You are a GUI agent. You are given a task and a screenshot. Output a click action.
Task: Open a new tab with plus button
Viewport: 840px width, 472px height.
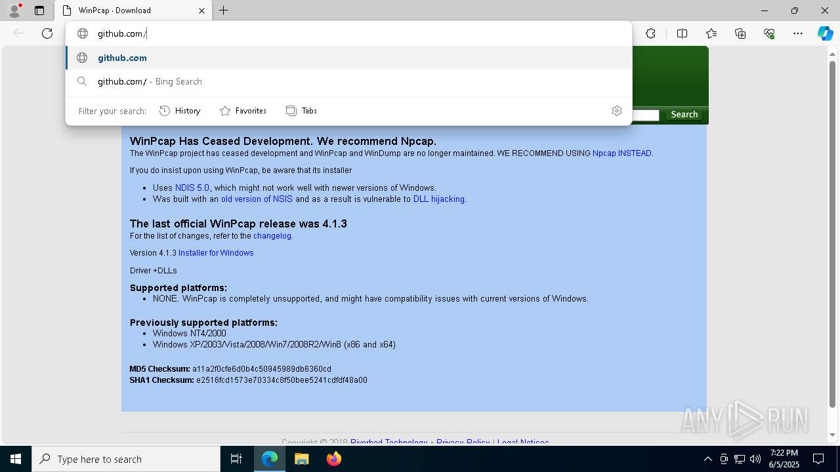point(224,10)
